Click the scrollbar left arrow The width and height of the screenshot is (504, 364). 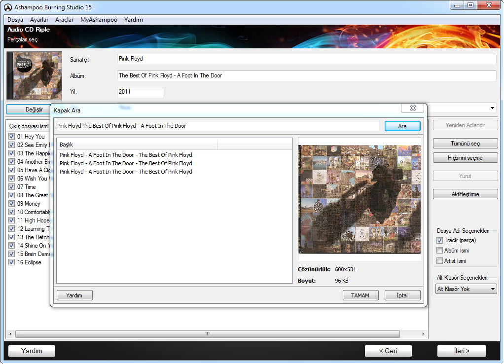coord(10,334)
